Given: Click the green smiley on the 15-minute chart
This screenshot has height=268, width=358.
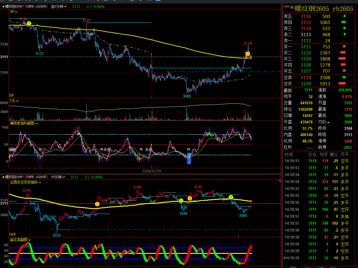Looking at the screenshot, I should pyautogui.click(x=231, y=197).
